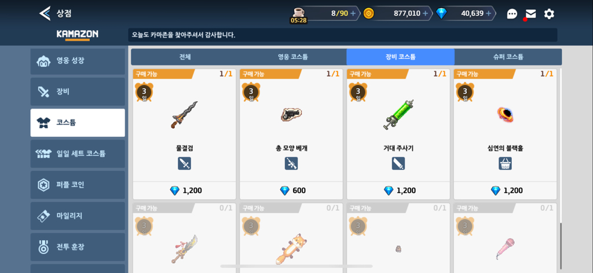Open settings with the gear icon
593x273 pixels.
click(549, 14)
